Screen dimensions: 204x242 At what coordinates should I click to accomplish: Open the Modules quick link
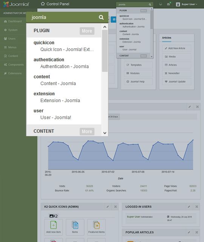point(138,73)
